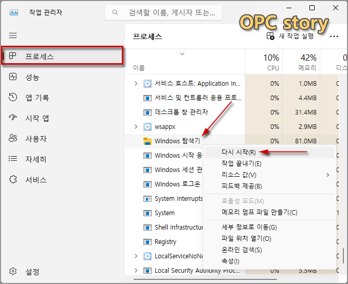This screenshot has width=348, height=284.
Task: Click the 4.4MB memory value
Action: pyautogui.click(x=307, y=98)
